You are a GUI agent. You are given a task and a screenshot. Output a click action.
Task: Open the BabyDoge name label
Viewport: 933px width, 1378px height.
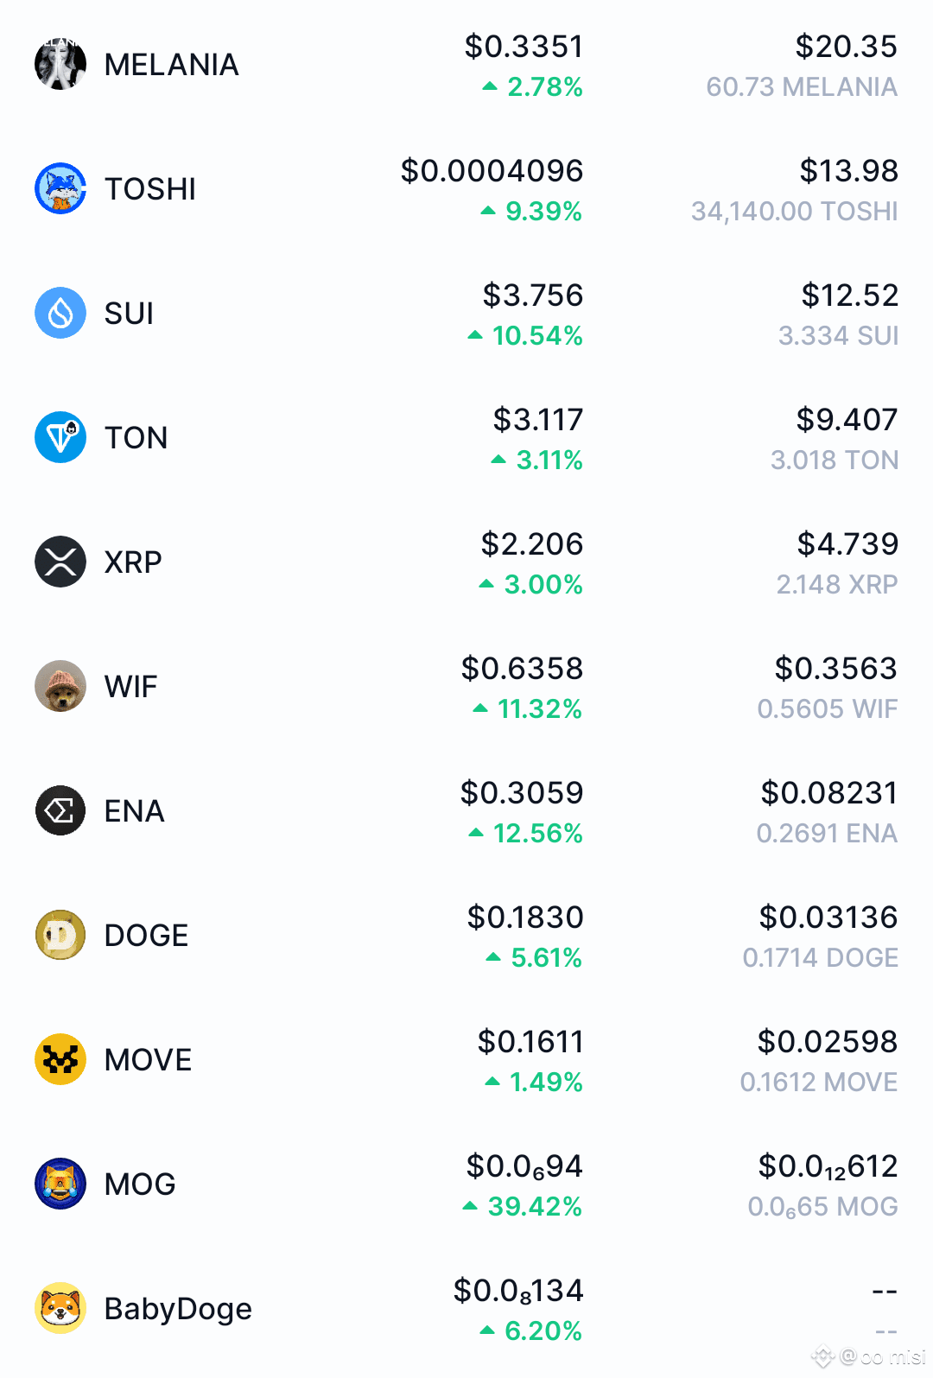tap(178, 1309)
